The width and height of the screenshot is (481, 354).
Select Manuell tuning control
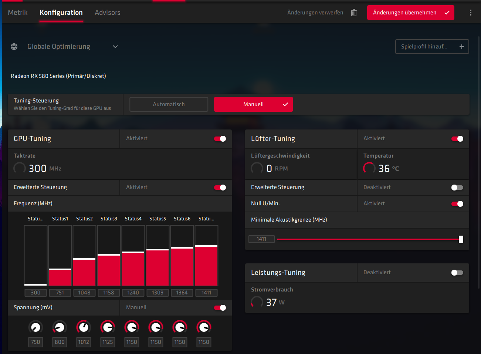coord(253,104)
